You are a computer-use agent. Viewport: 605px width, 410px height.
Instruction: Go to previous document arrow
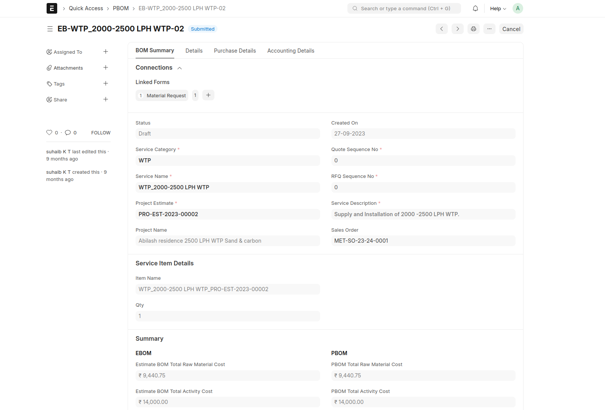(441, 29)
